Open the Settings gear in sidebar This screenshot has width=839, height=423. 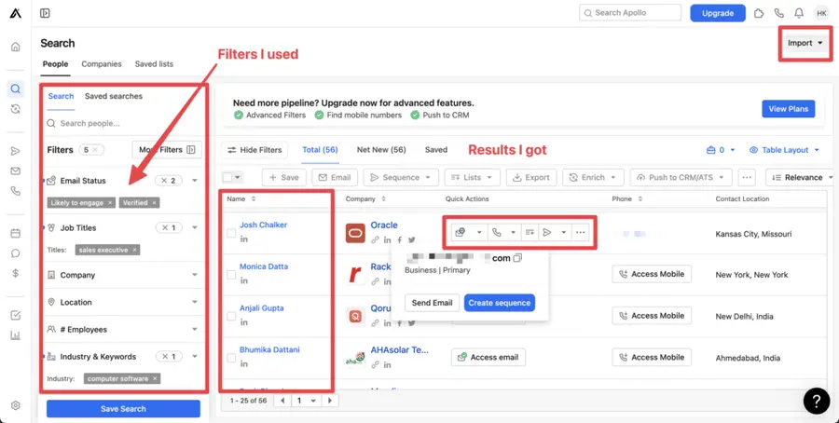tap(16, 405)
